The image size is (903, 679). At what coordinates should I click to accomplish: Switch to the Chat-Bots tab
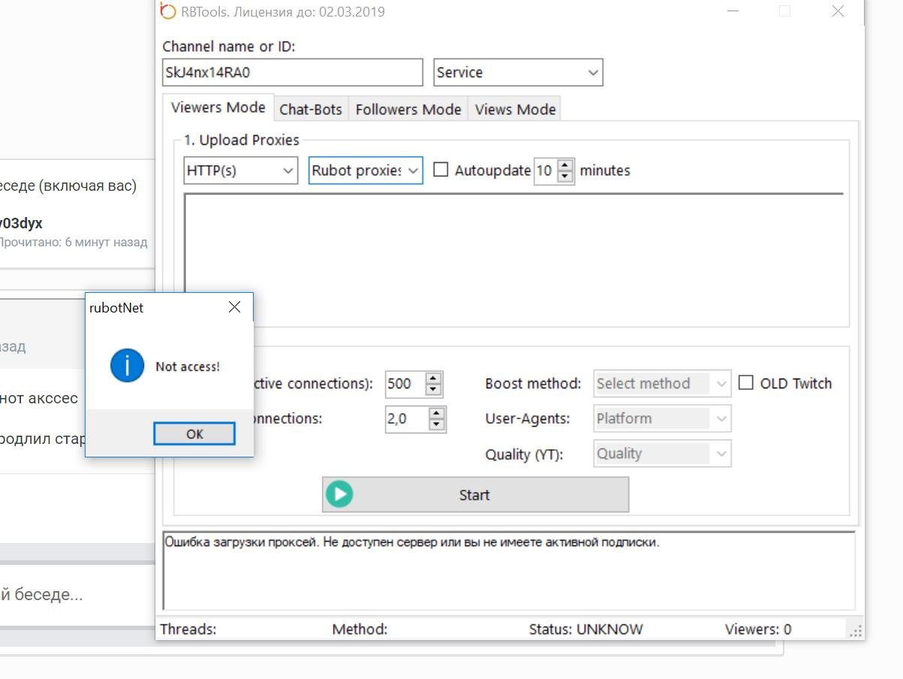pos(311,110)
